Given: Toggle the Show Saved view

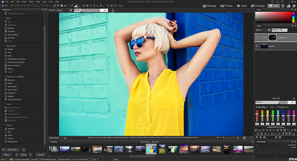Looking at the screenshot, I should point(54,137).
